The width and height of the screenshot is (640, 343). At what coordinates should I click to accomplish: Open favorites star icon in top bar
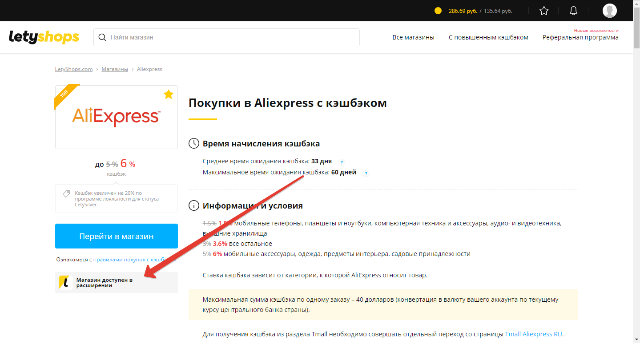[x=544, y=11]
